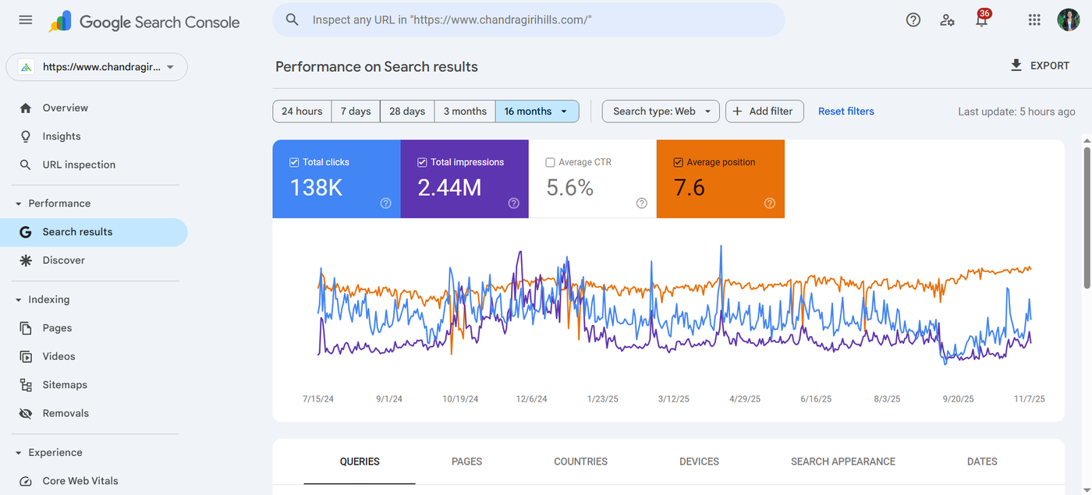Click the plus icon in Add filter
Viewport: 1092px width, 495px height.
[737, 111]
